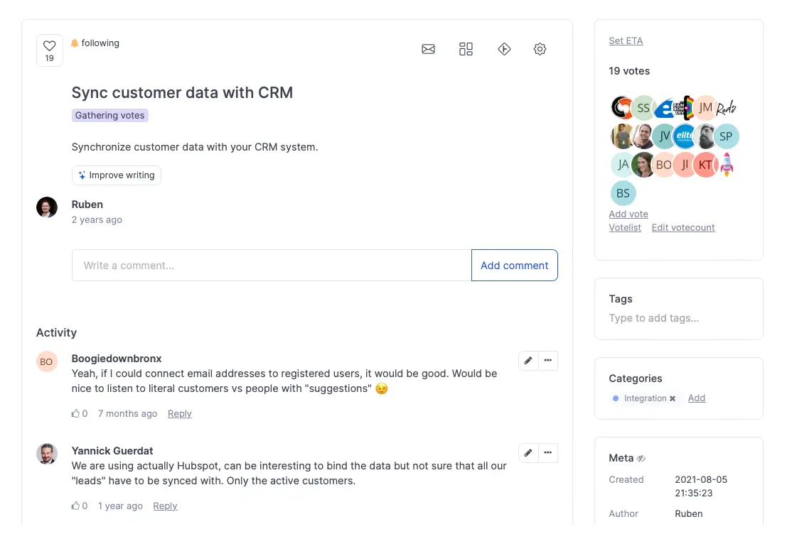Edit Yannick Guerdat's comment with pencil
Image resolution: width=792 pixels, height=534 pixels.
click(x=528, y=453)
